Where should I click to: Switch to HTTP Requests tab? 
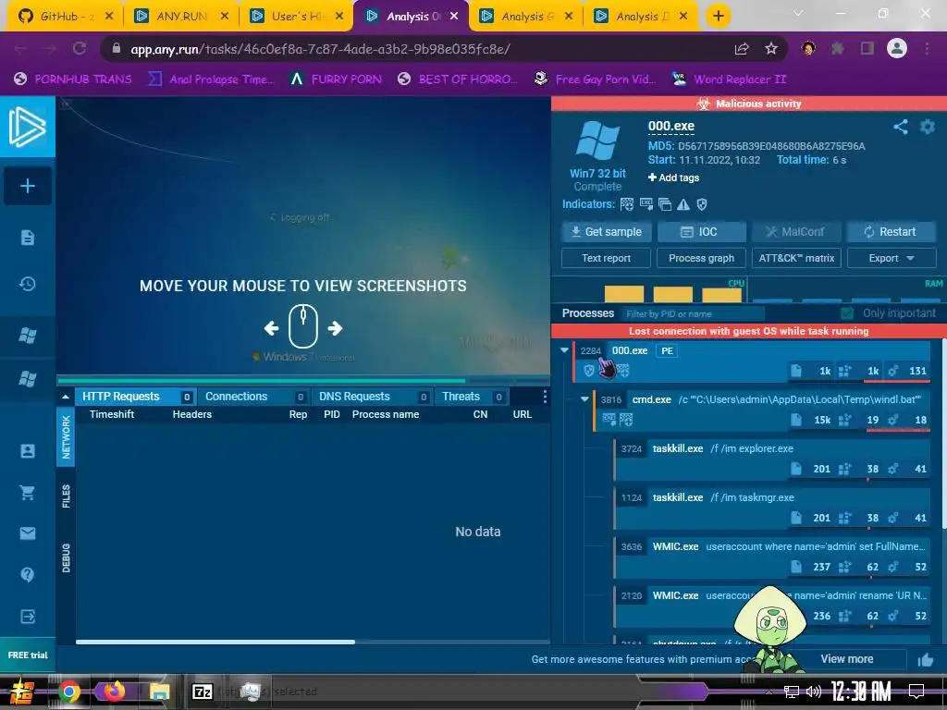point(135,397)
